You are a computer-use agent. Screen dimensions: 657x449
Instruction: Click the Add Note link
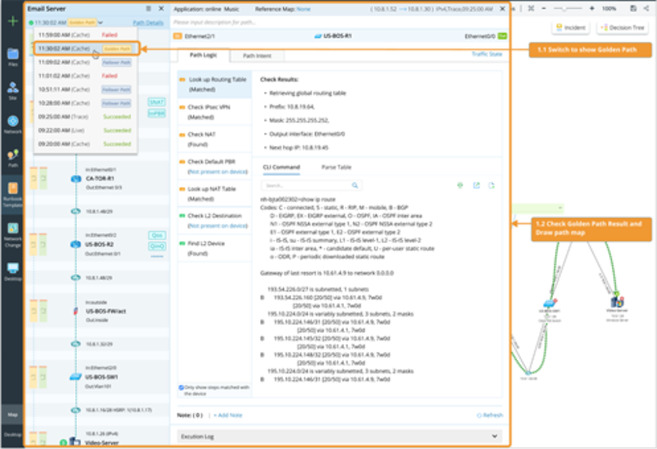click(x=228, y=415)
